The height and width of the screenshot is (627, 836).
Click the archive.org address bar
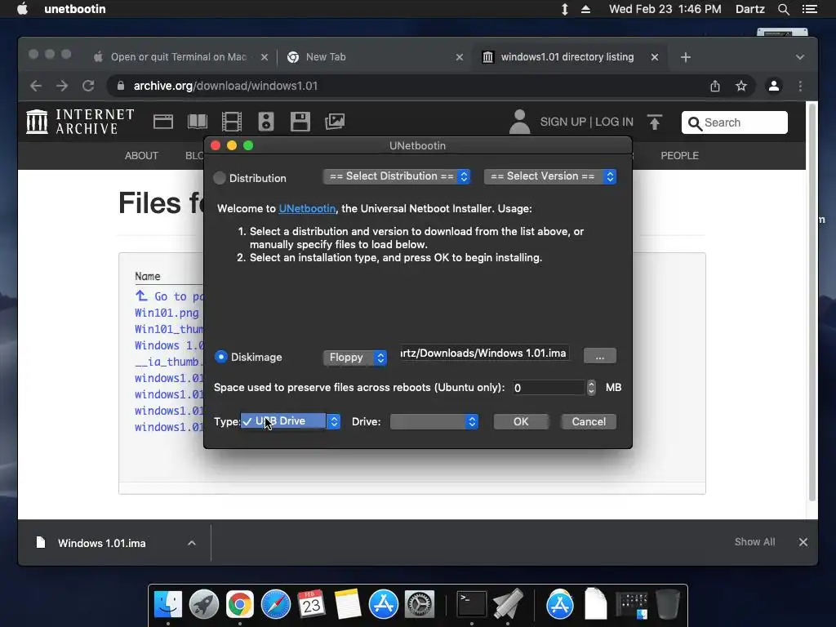coord(405,86)
